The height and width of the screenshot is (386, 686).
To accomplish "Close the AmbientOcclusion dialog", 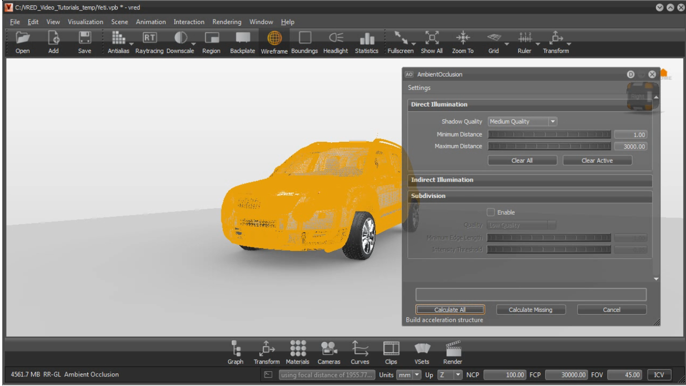I will click(652, 75).
